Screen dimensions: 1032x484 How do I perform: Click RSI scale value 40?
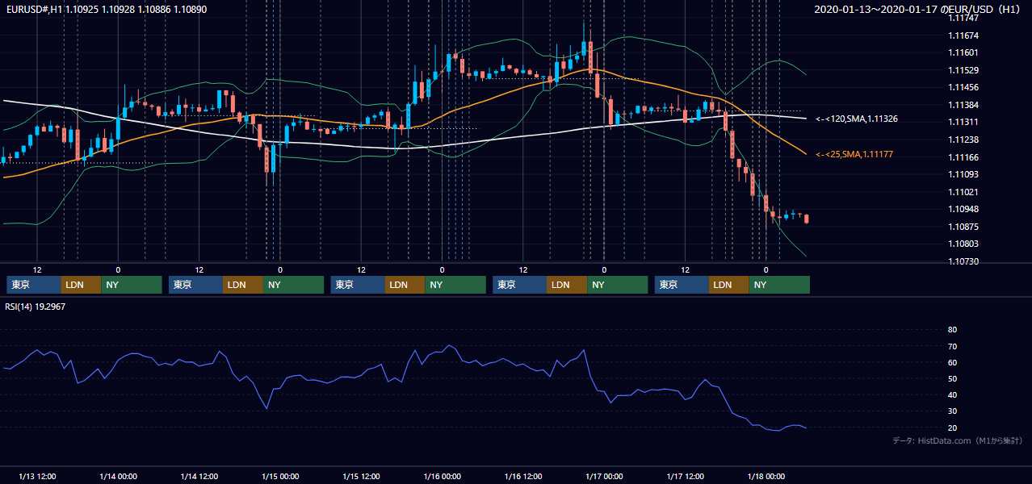(x=952, y=394)
